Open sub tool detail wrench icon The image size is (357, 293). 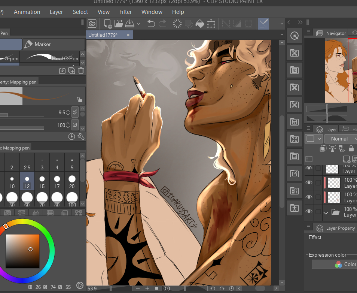pos(81,137)
